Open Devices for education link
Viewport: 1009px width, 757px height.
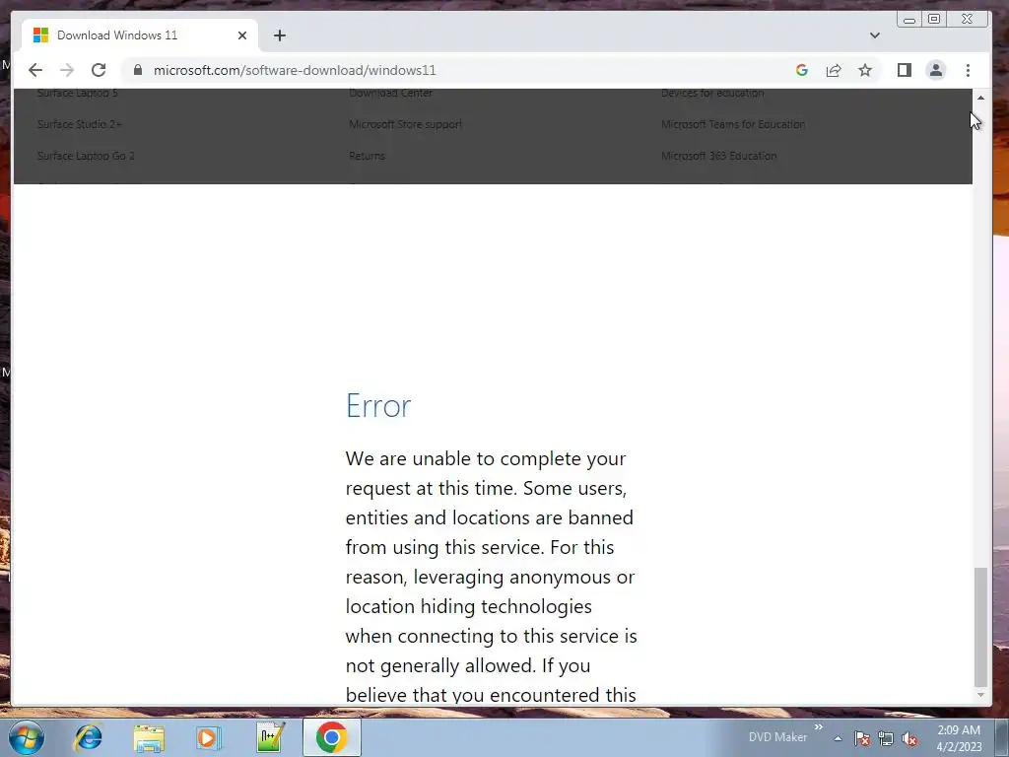click(x=712, y=94)
